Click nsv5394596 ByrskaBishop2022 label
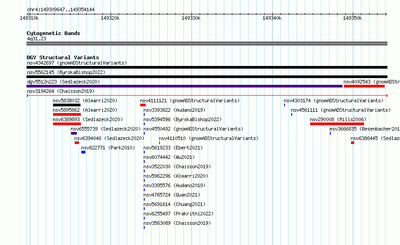This screenshot has height=245, width=400. 182,119
